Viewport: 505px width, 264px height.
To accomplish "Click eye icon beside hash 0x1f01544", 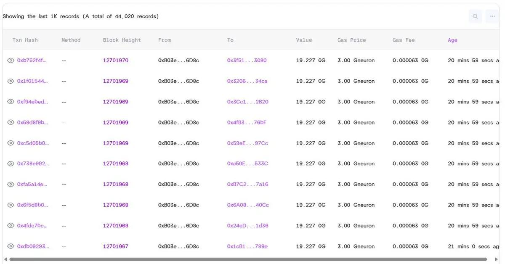I will pos(11,81).
